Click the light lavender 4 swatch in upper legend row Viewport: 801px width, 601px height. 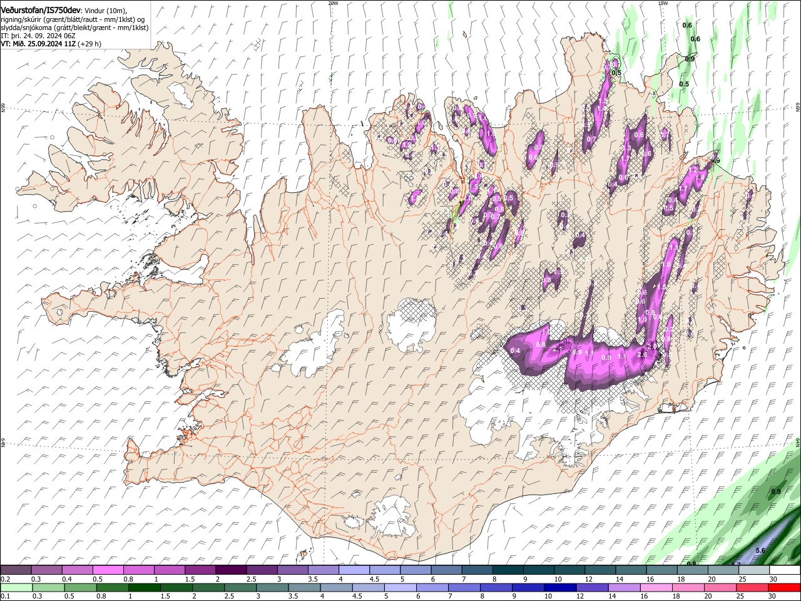point(354,570)
